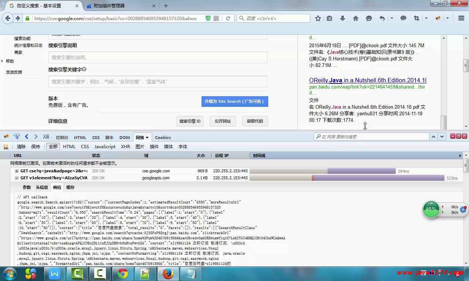Filter network requests by 图片

click(x=140, y=147)
